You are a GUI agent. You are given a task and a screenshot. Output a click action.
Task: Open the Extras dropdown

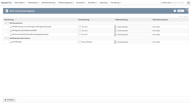click(x=181, y=11)
